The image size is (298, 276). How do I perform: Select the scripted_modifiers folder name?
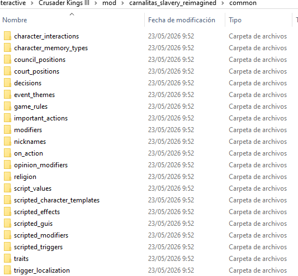pyautogui.click(x=41, y=235)
